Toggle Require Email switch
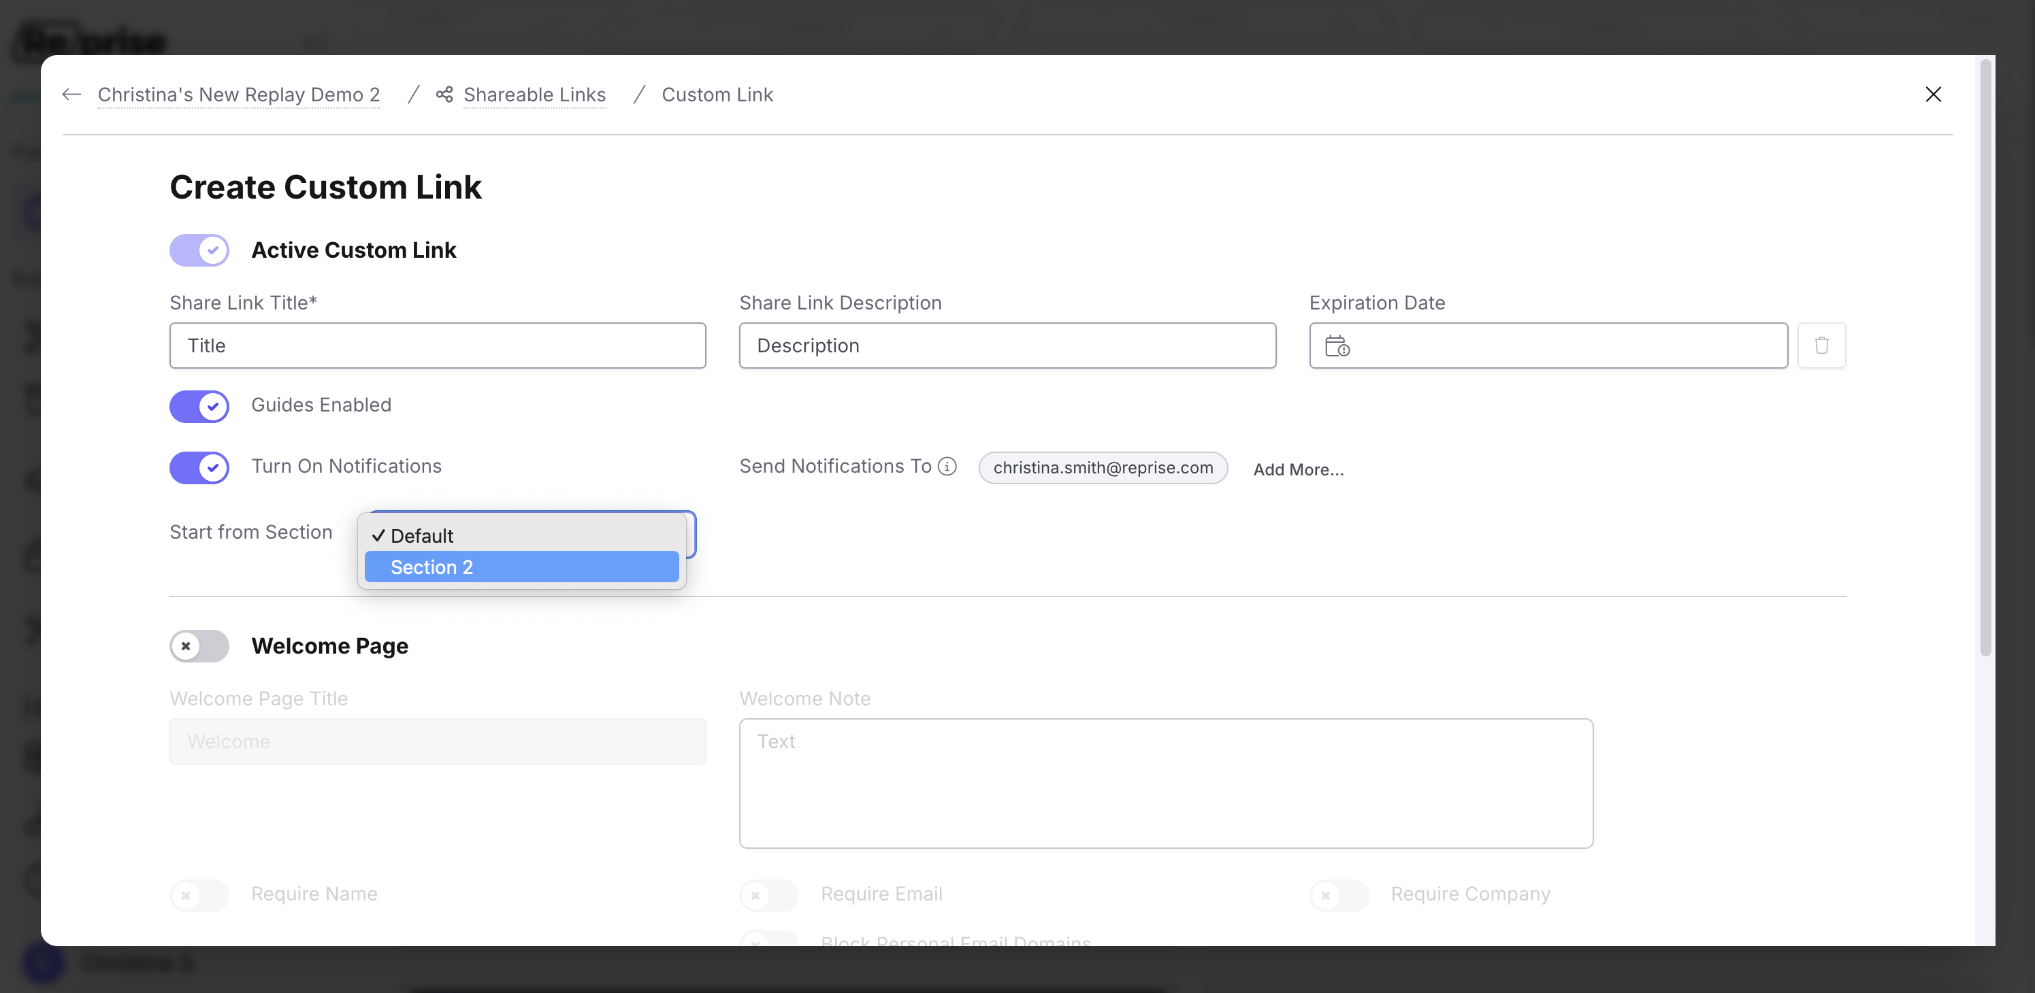Screen dimensions: 2035x993 click(768, 895)
